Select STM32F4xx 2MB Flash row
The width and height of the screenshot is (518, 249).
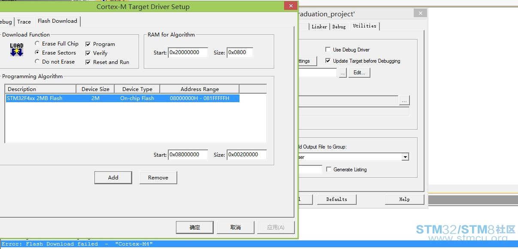pos(122,98)
